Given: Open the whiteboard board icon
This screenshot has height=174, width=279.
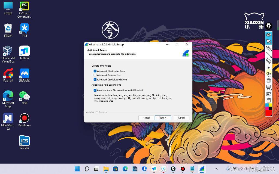Looking at the screenshot, I should click(x=268, y=87).
